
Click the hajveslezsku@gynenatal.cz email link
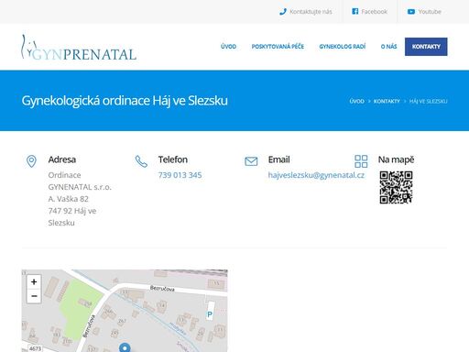[x=316, y=175]
